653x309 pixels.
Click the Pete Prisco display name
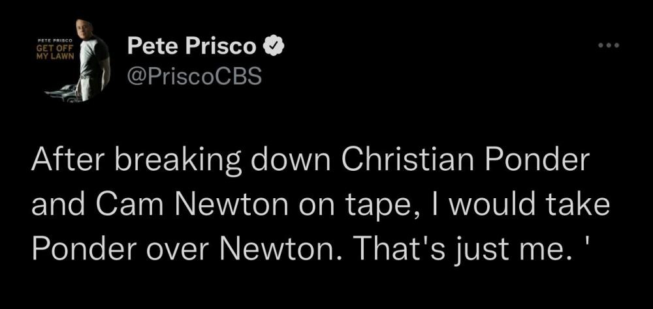coord(193,47)
